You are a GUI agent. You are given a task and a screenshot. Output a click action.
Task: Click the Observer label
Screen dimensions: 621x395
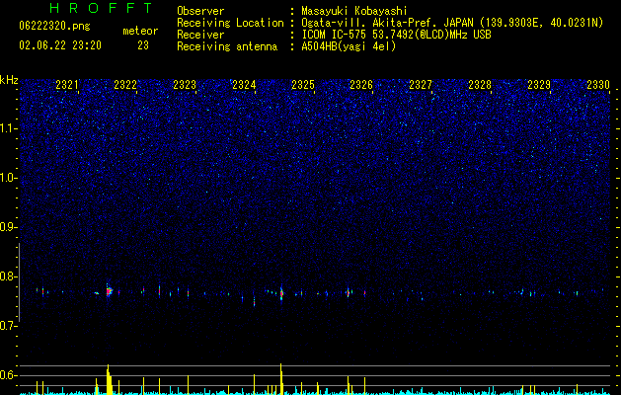[x=200, y=11]
